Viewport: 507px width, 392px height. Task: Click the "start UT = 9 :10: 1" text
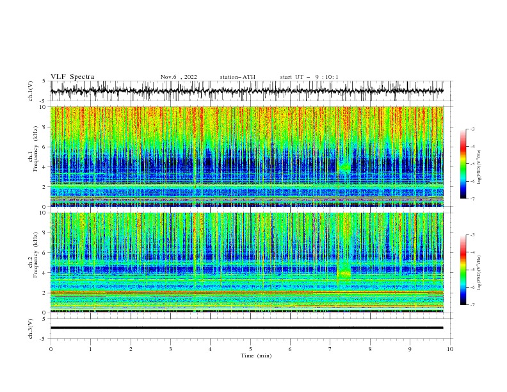click(309, 77)
